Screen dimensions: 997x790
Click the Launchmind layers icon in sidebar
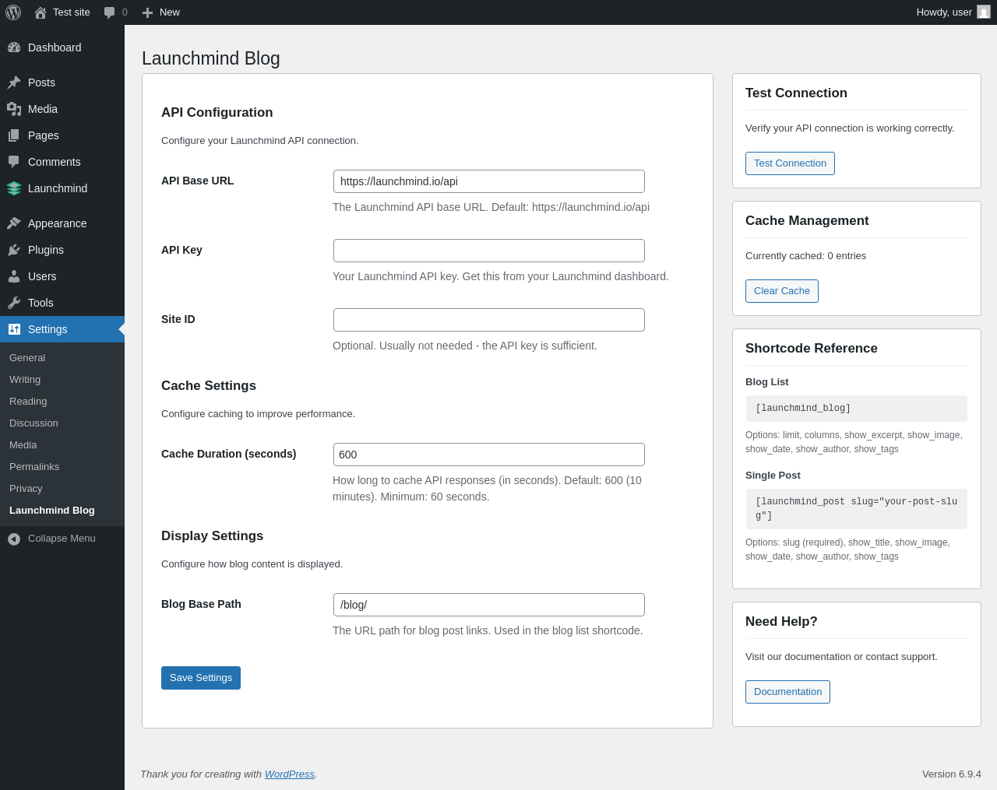point(14,188)
